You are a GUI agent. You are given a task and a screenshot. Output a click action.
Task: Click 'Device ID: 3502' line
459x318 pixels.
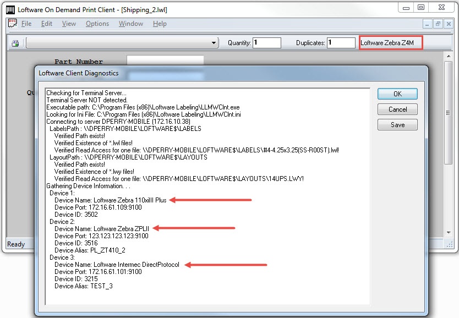coord(76,215)
